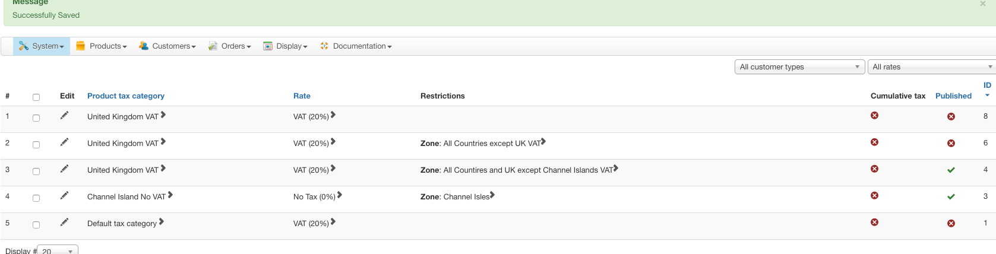
Task: Sort the table by Rate column
Action: 302,96
